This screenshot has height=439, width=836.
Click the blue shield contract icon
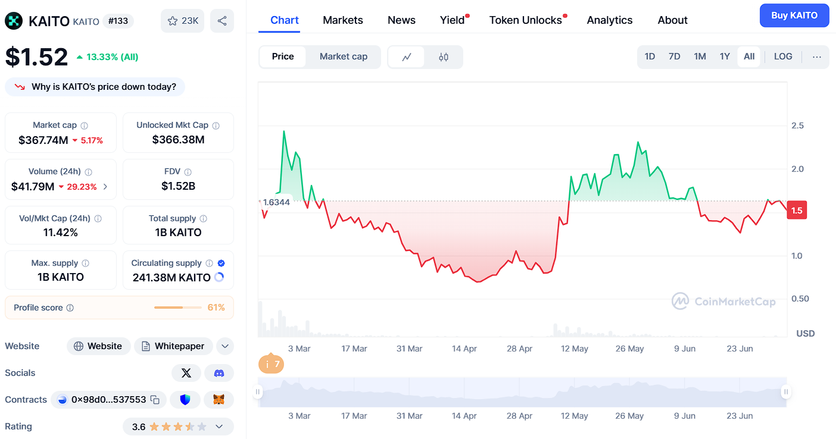coord(185,400)
